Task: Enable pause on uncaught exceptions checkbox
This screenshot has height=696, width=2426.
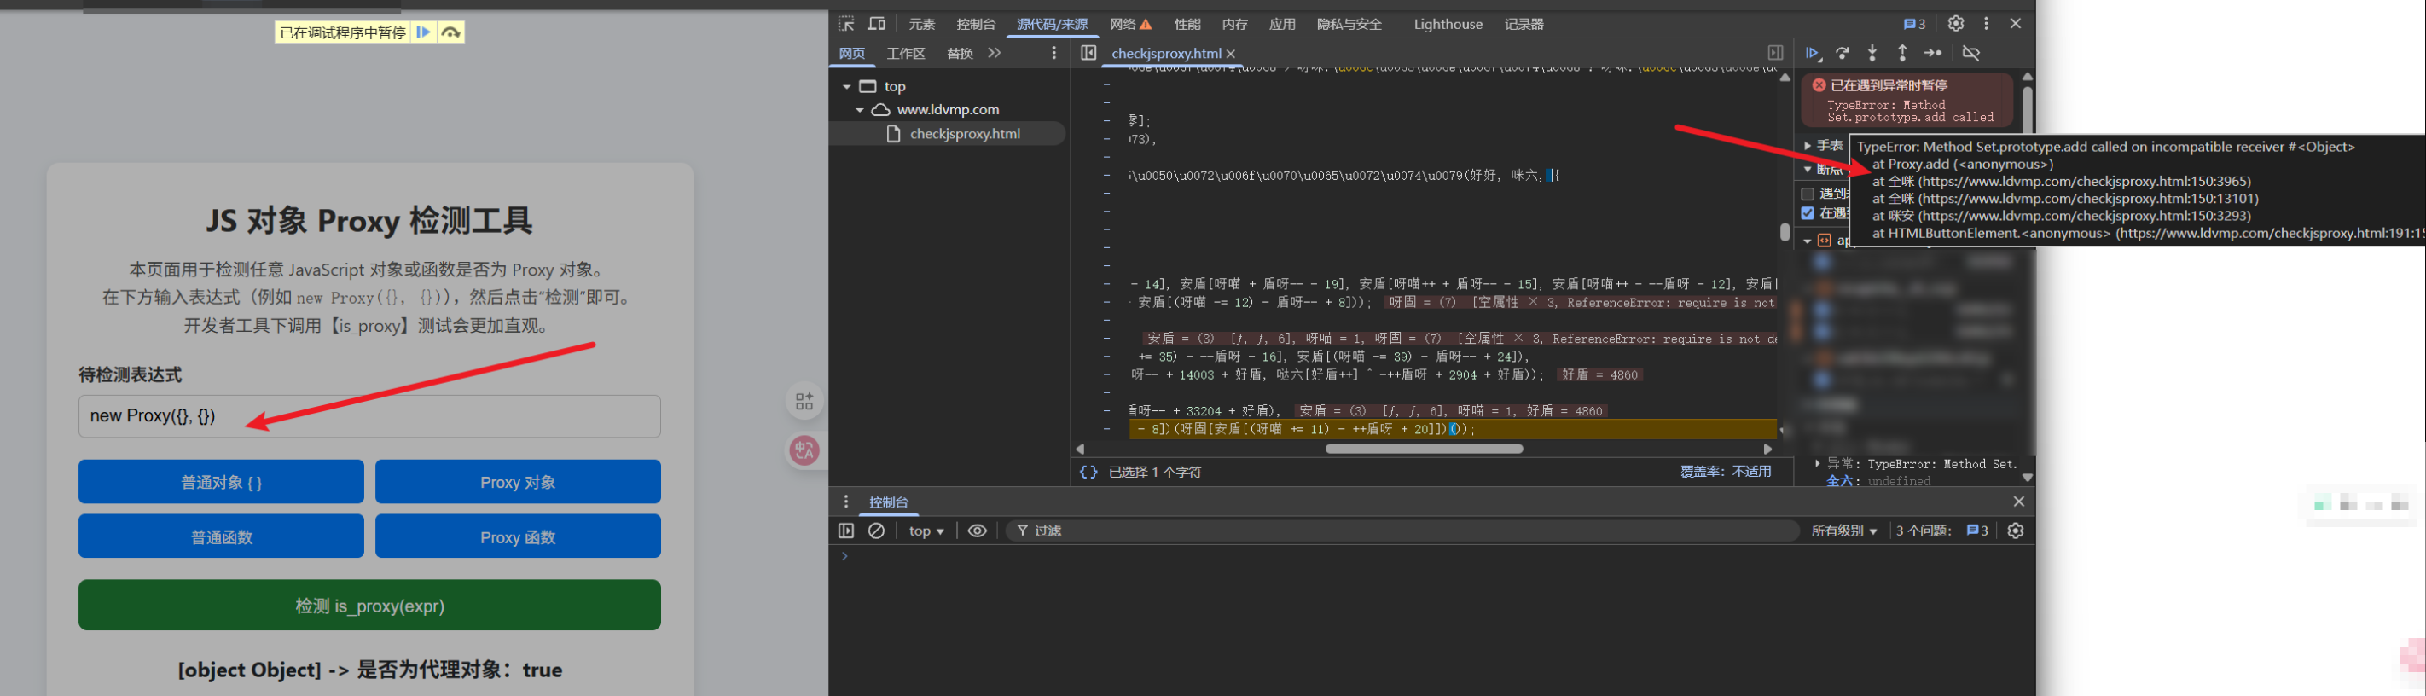Action: [1808, 193]
